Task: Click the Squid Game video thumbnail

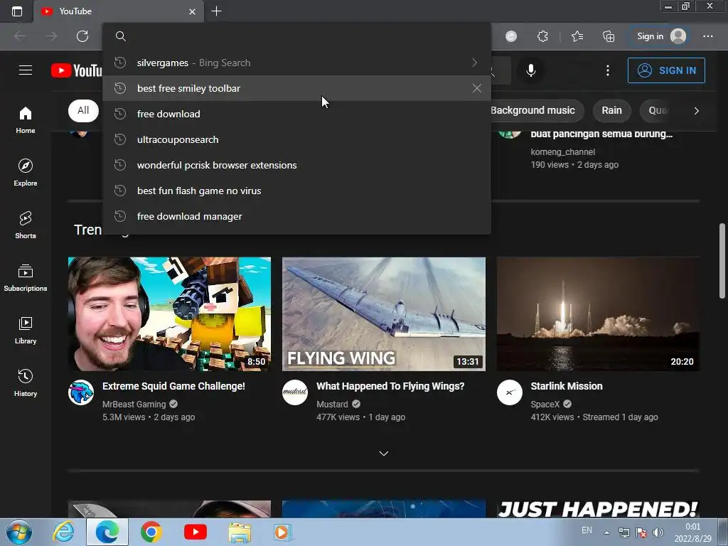Action: pos(169,314)
